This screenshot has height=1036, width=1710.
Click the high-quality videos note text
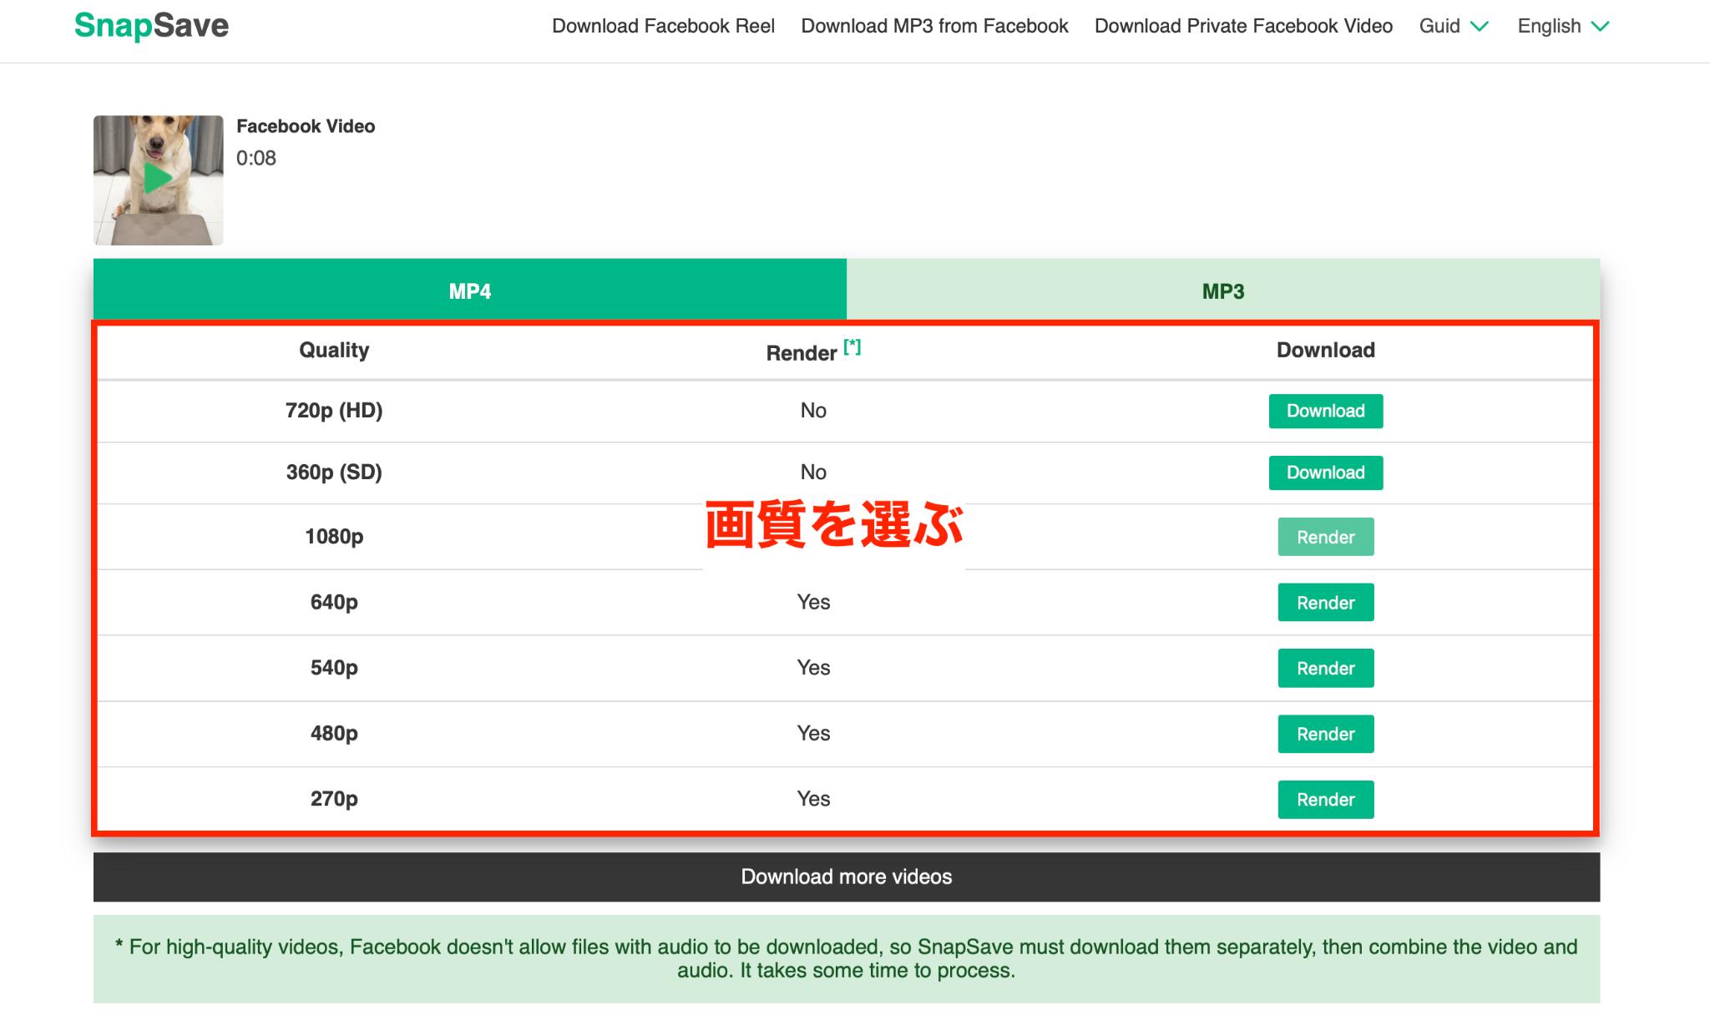[847, 958]
